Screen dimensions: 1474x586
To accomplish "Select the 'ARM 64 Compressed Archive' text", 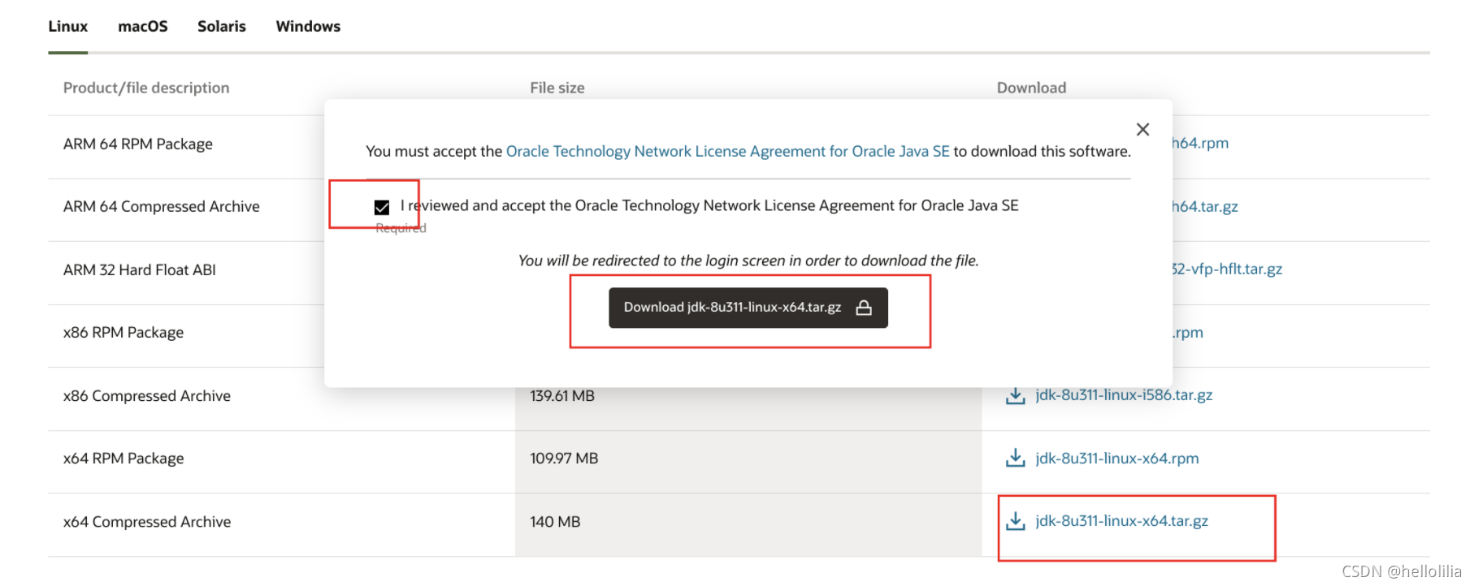I will (162, 206).
